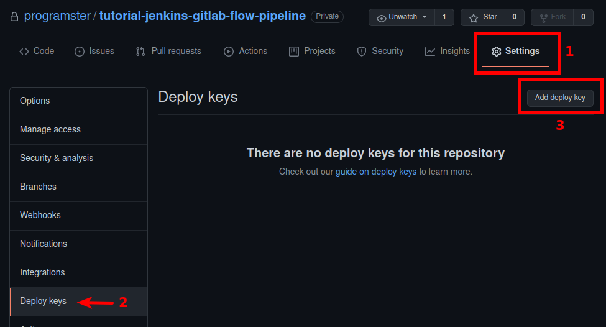Open Security & analysis settings
The width and height of the screenshot is (606, 327).
[78, 159]
